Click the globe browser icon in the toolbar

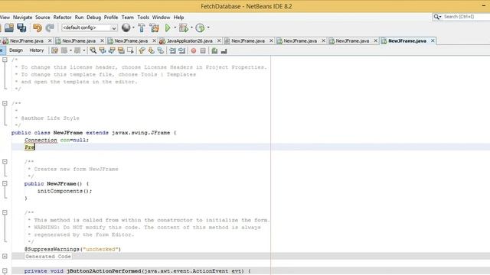tap(126, 27)
